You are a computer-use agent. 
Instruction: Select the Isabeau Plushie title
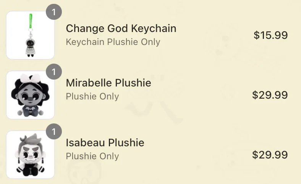click(105, 142)
